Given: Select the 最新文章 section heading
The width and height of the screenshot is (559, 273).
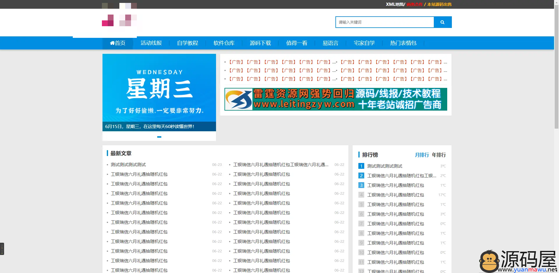Looking at the screenshot, I should pyautogui.click(x=121, y=153).
